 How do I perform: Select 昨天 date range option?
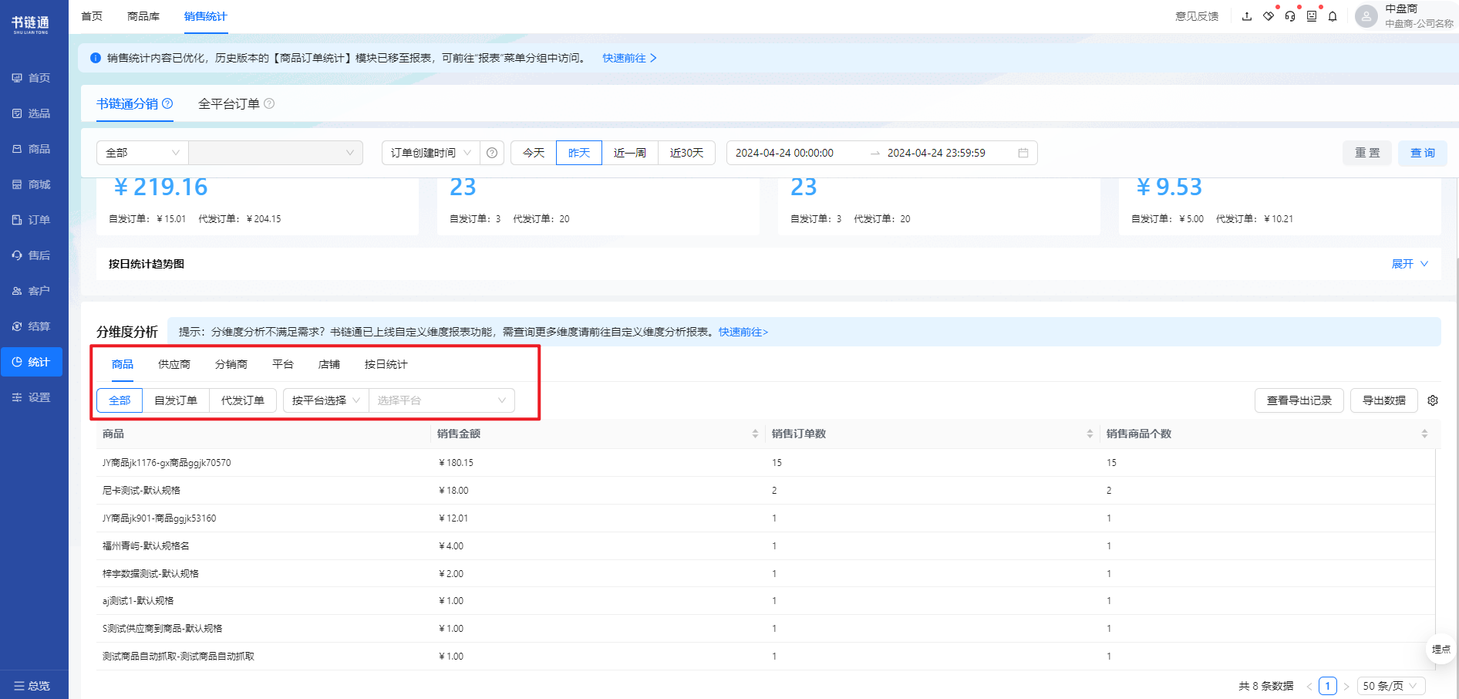pyautogui.click(x=579, y=153)
